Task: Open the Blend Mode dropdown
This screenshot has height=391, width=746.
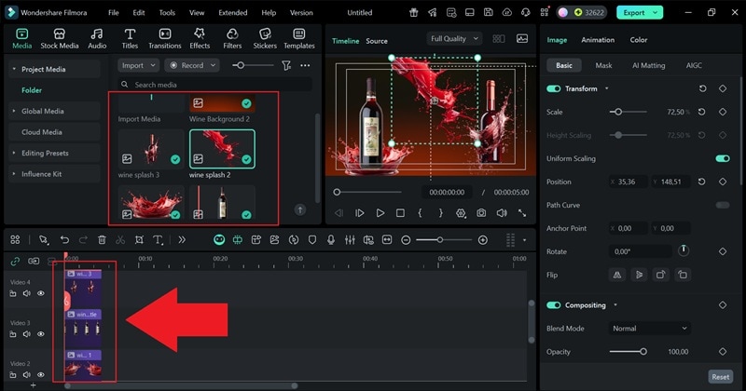Action: pos(650,329)
